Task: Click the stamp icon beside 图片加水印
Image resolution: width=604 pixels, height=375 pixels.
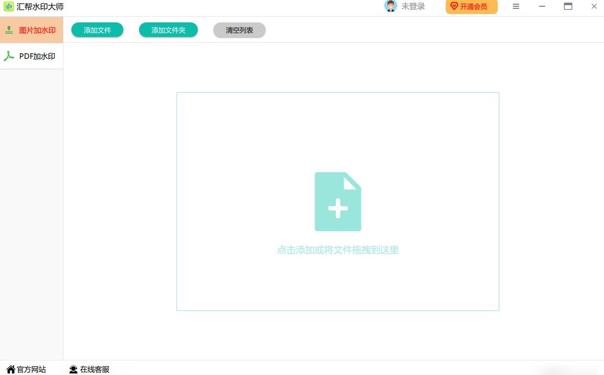Action: 9,30
